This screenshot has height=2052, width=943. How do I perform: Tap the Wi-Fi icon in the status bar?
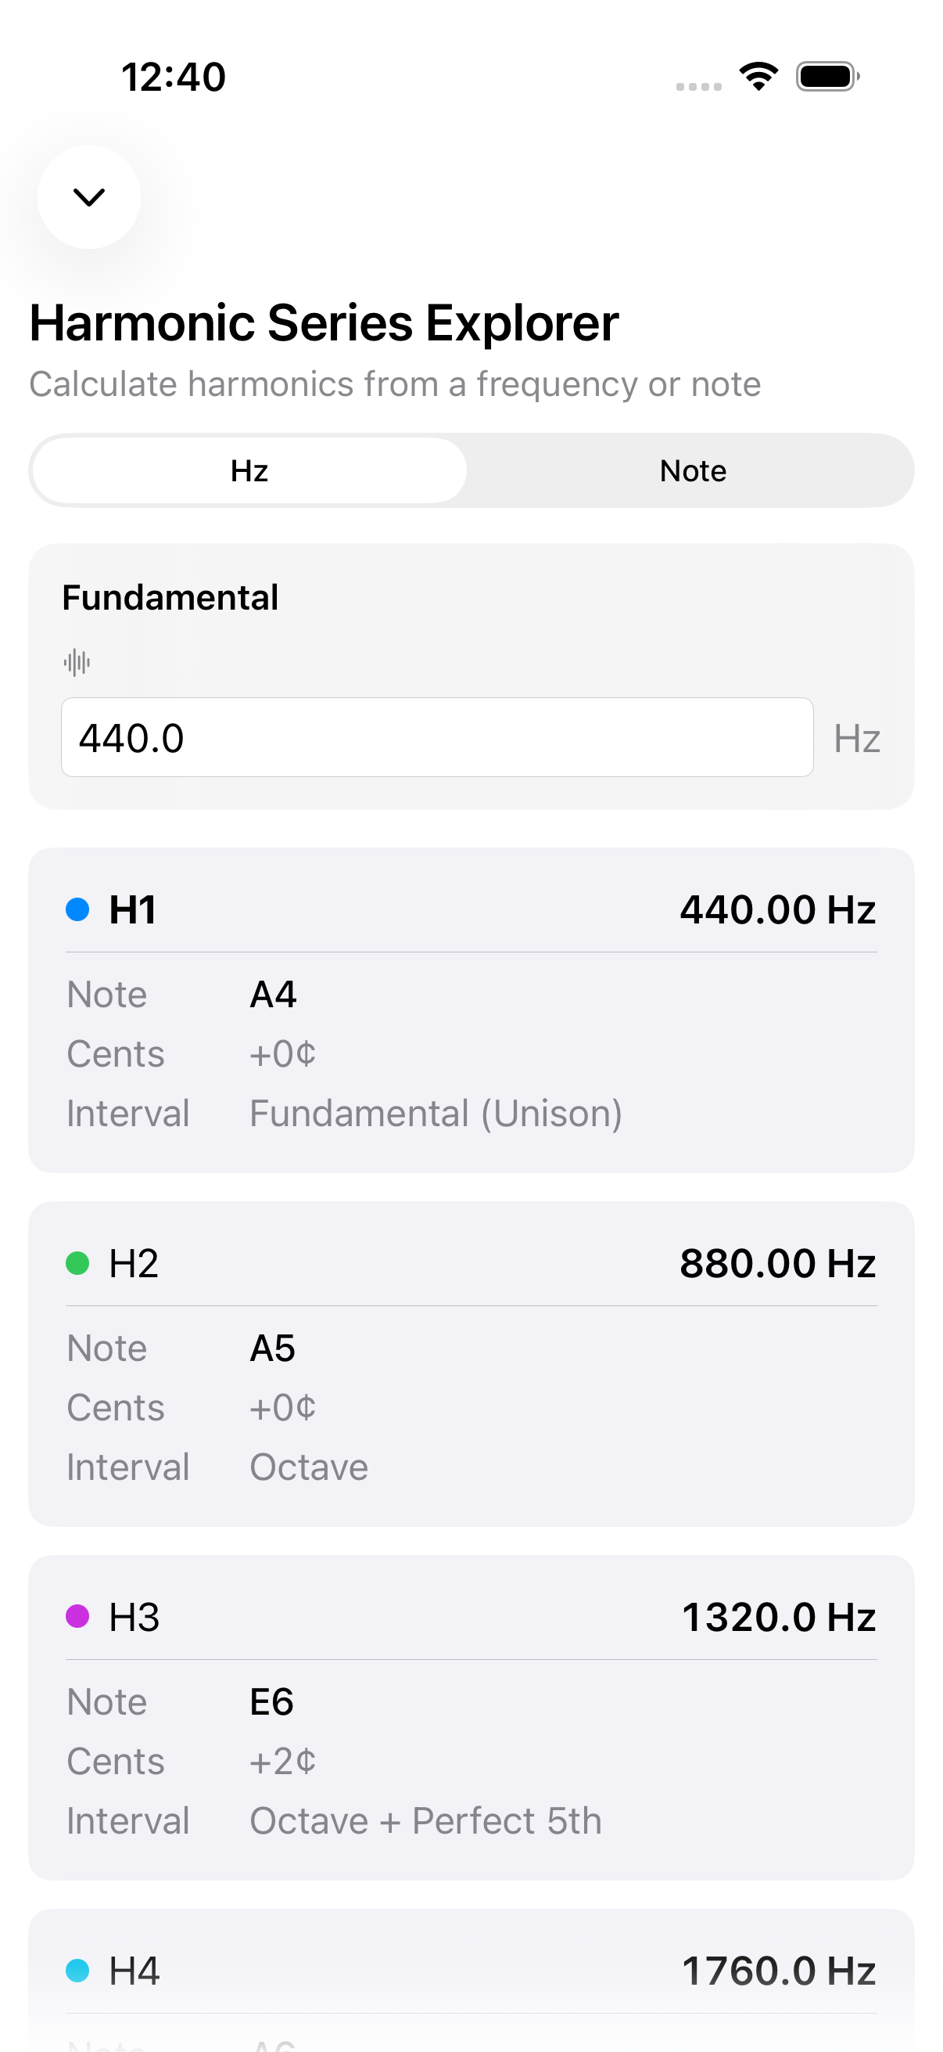point(758,77)
